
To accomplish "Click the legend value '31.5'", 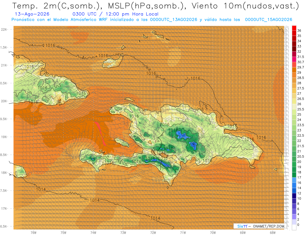I will tap(301, 57).
